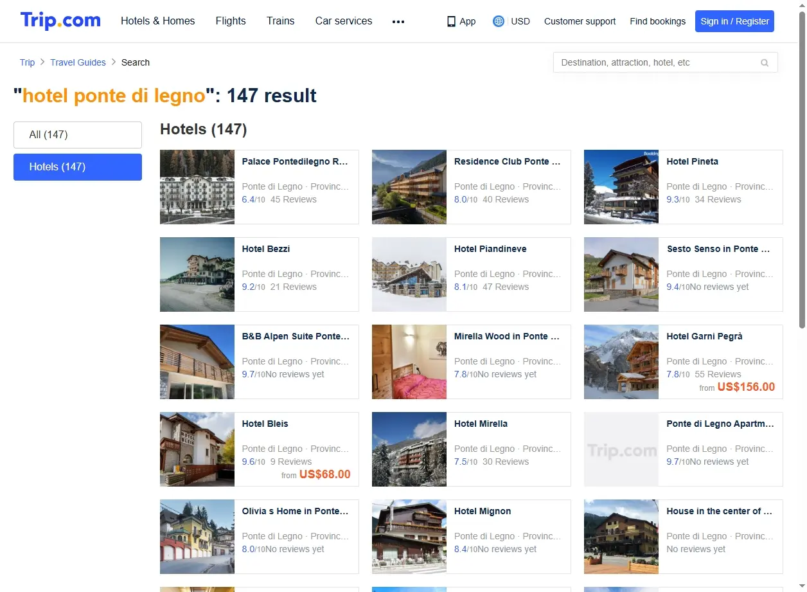807x592 pixels.
Task: Open House in the center thumbnail
Action: [621, 537]
